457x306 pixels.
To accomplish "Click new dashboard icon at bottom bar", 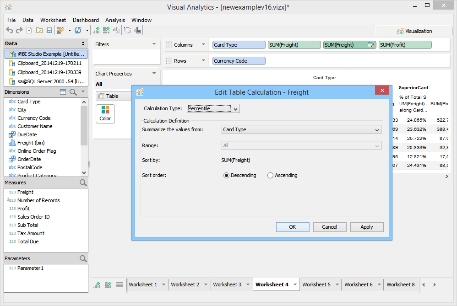I will [108, 285].
